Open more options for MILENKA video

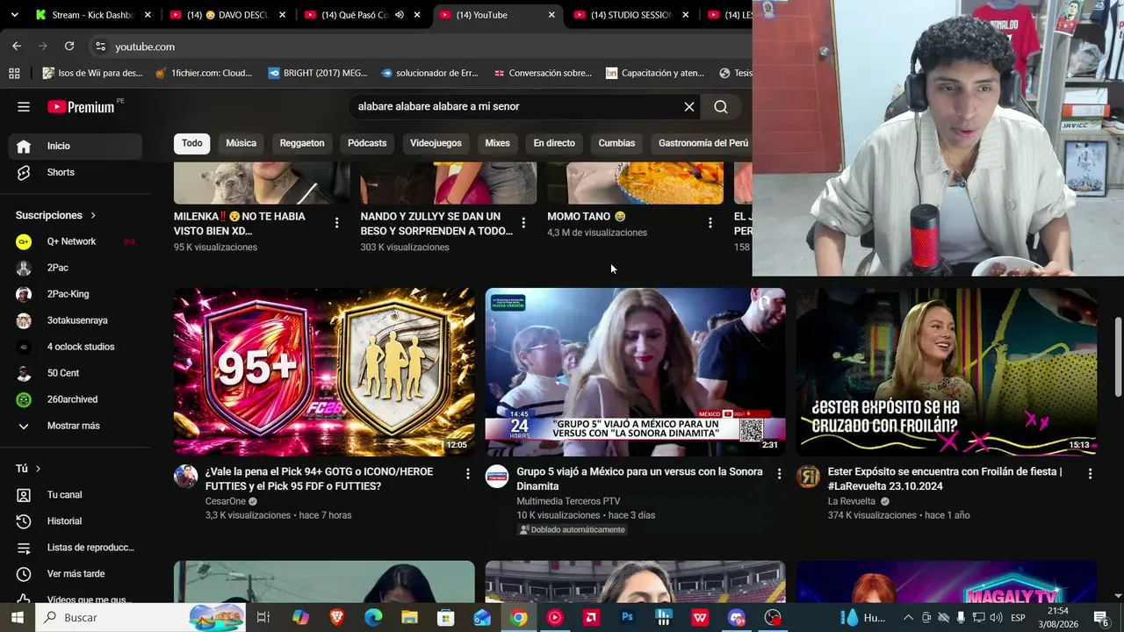(x=336, y=223)
